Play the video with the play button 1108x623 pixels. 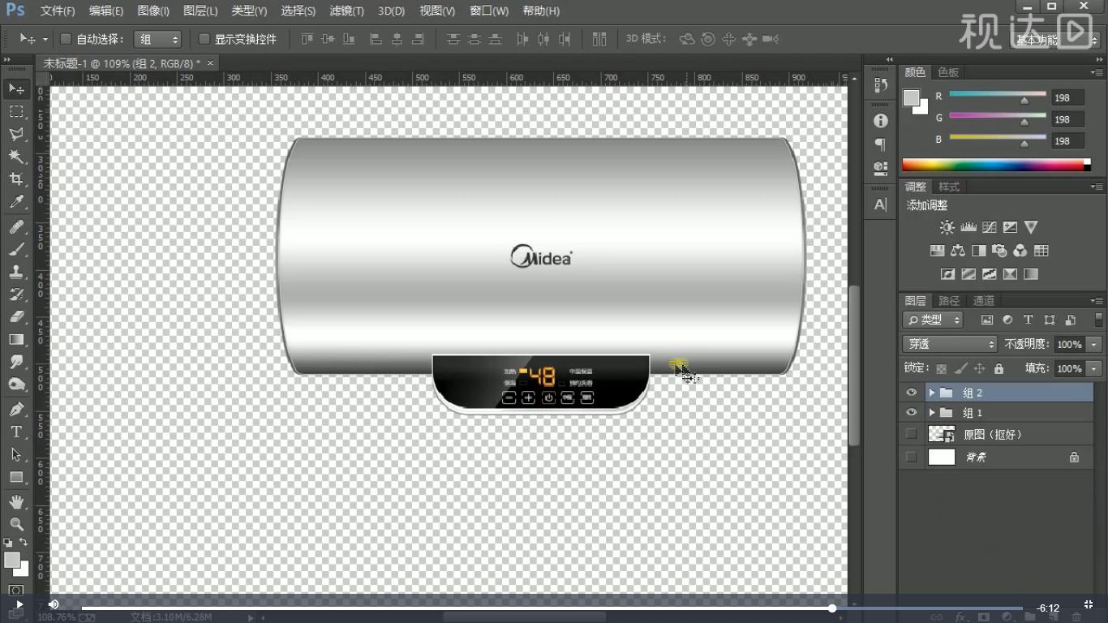(19, 604)
